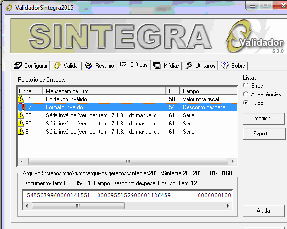The height and width of the screenshot is (229, 287).
Task: Select 'Formato inválido.' message on line 87
Action: pos(65,107)
